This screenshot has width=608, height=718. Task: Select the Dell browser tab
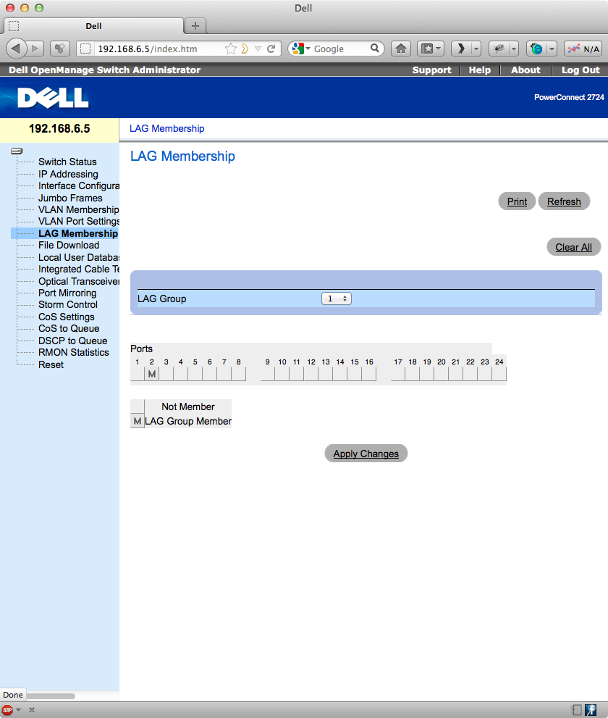(93, 26)
